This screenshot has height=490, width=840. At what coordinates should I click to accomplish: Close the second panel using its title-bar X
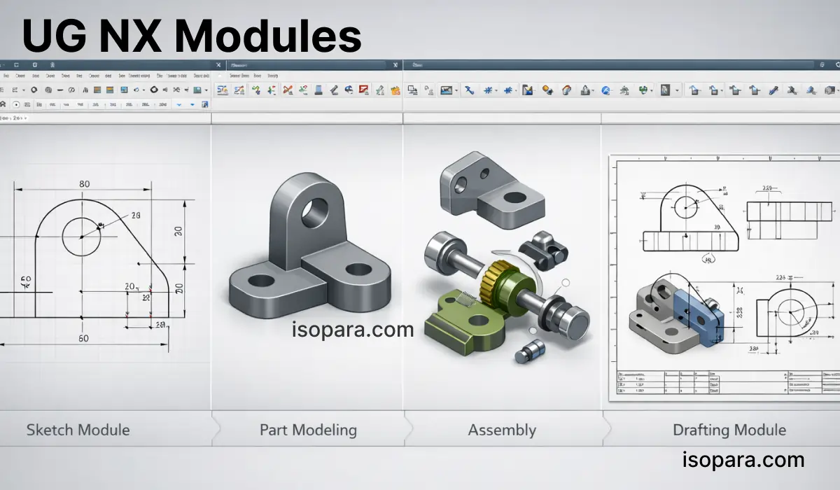(395, 65)
